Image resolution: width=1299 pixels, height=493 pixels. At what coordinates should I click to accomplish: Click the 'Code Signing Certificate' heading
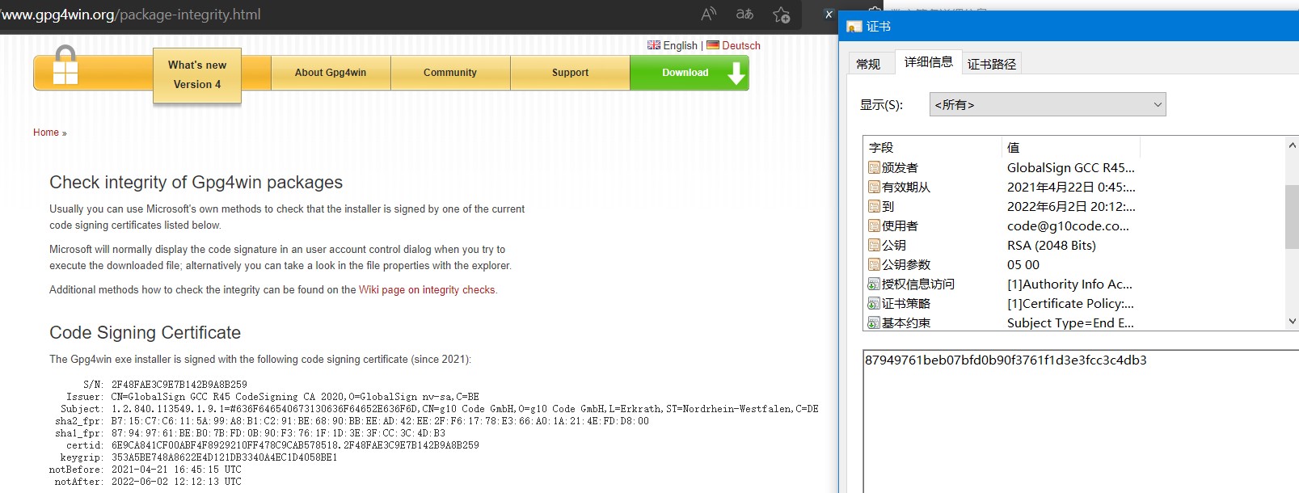[x=145, y=333]
